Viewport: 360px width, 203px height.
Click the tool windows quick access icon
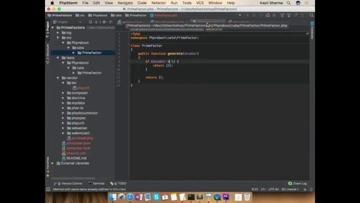click(48, 189)
